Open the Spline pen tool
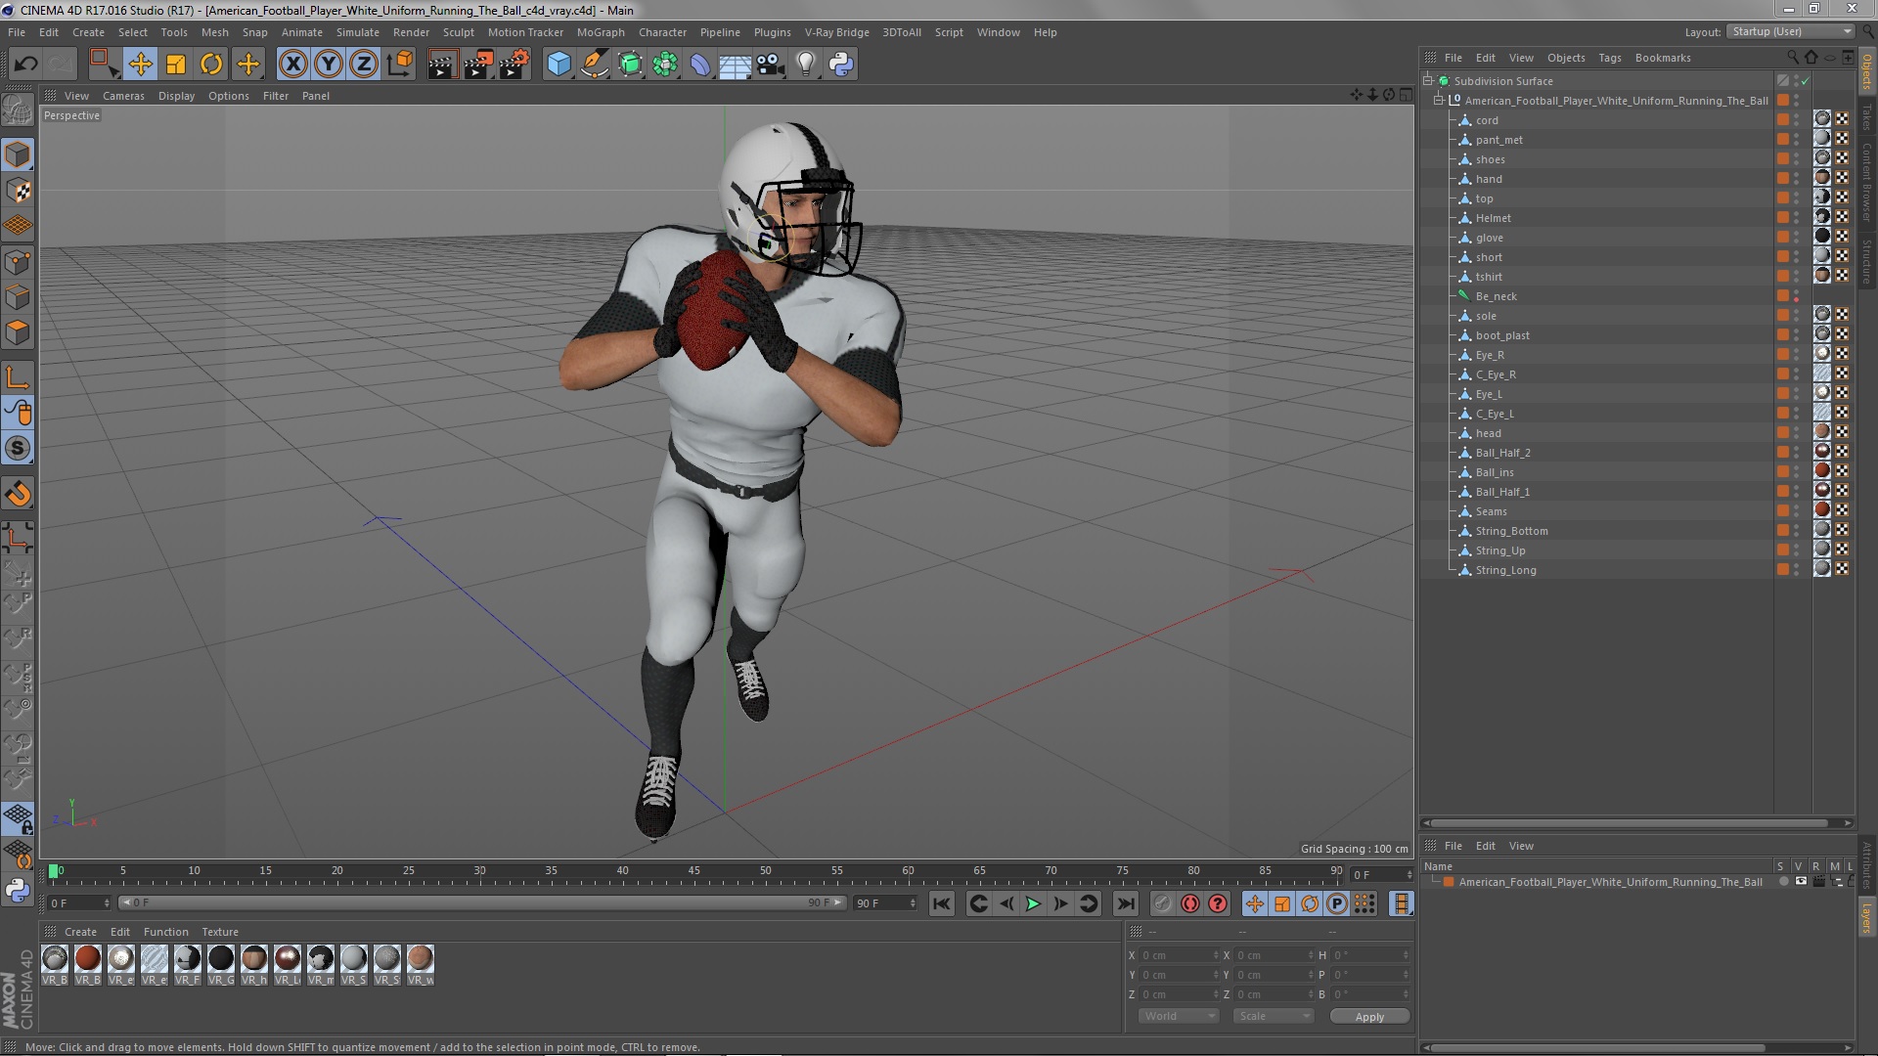The image size is (1878, 1056). [594, 65]
